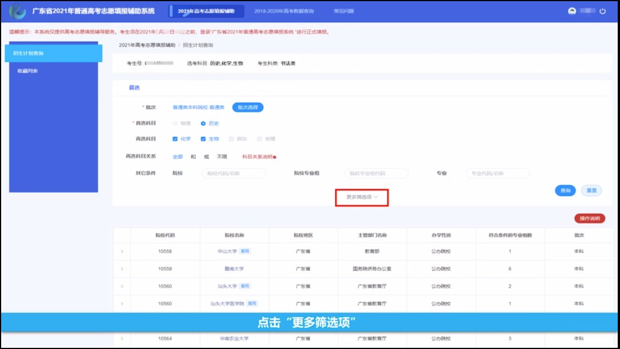Click the 批次选择 button
The width and height of the screenshot is (620, 349).
(x=248, y=107)
